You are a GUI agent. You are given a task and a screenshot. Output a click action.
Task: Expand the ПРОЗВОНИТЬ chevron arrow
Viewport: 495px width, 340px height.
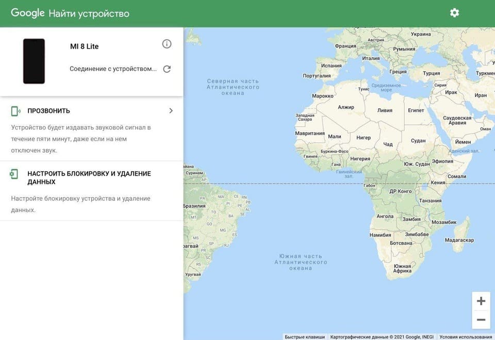click(171, 111)
